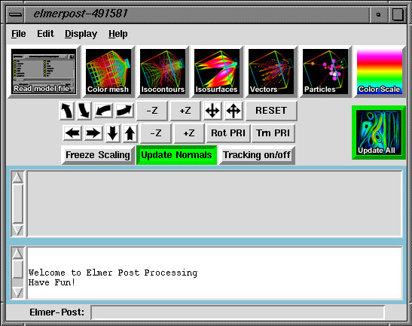
Task: Click the translate up arrow
Action: (130, 133)
